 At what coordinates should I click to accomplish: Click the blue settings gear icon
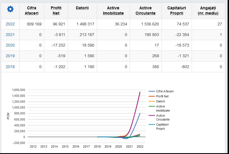point(10,9)
